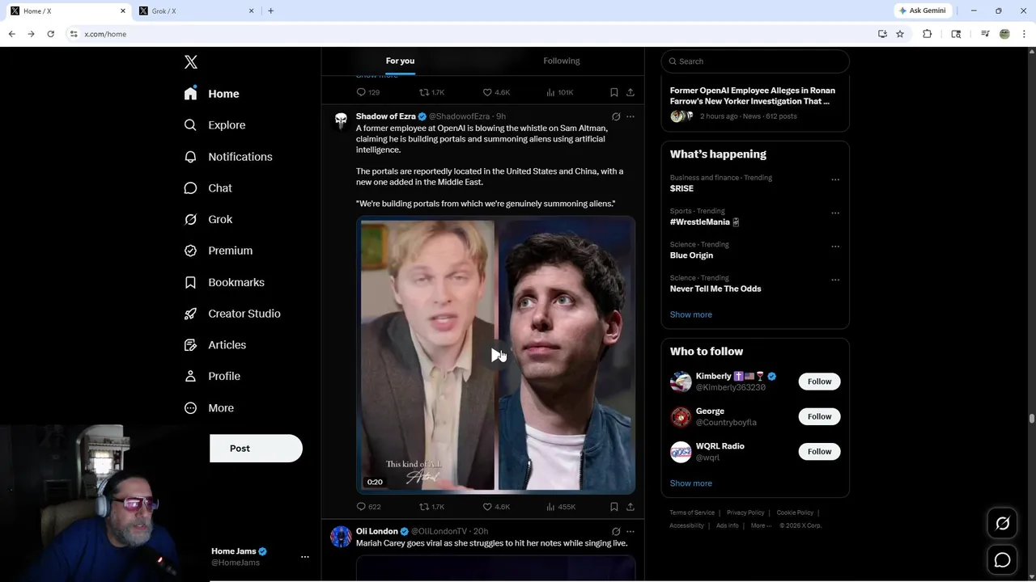Open more options on Shadow of Ezra post

[x=631, y=116]
